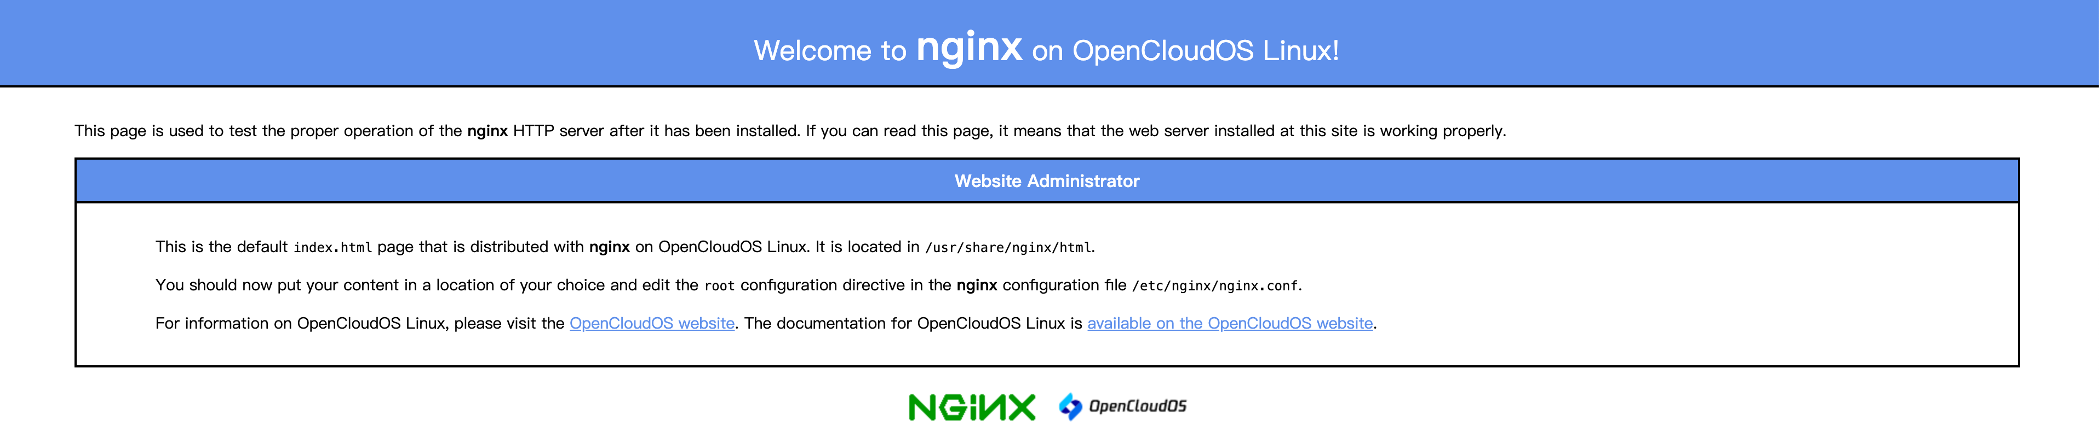The image size is (2099, 444).
Task: Click 'This is the default' sentence start
Action: click(x=222, y=247)
